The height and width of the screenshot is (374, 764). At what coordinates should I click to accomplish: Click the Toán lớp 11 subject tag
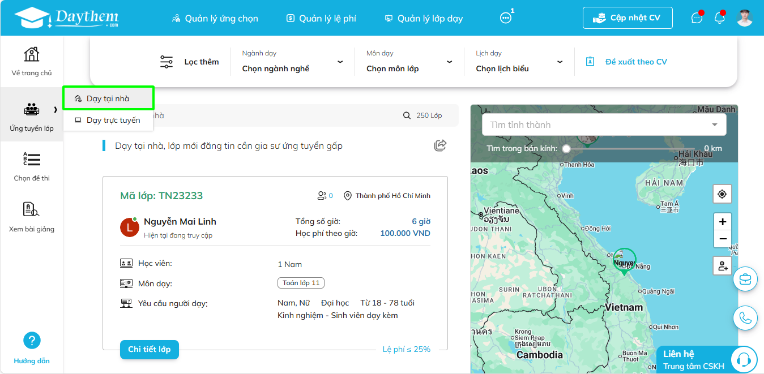pyautogui.click(x=301, y=283)
